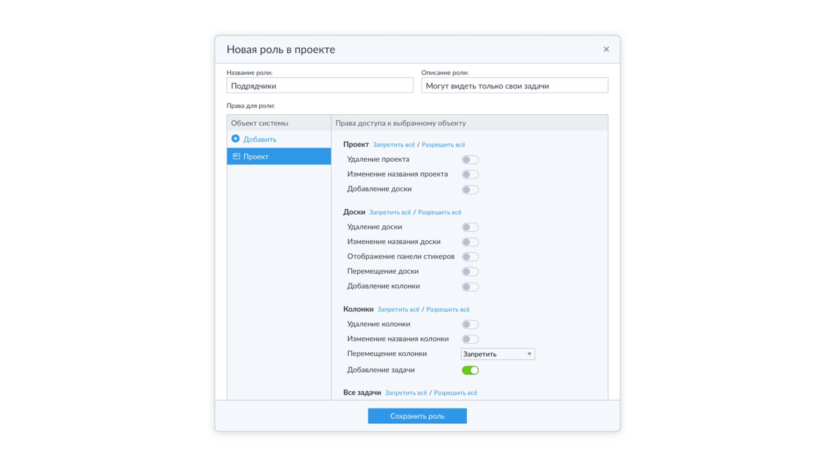Image resolution: width=835 pixels, height=468 pixels.
Task: Click the Проект item icon in sidebar
Action: pos(236,156)
